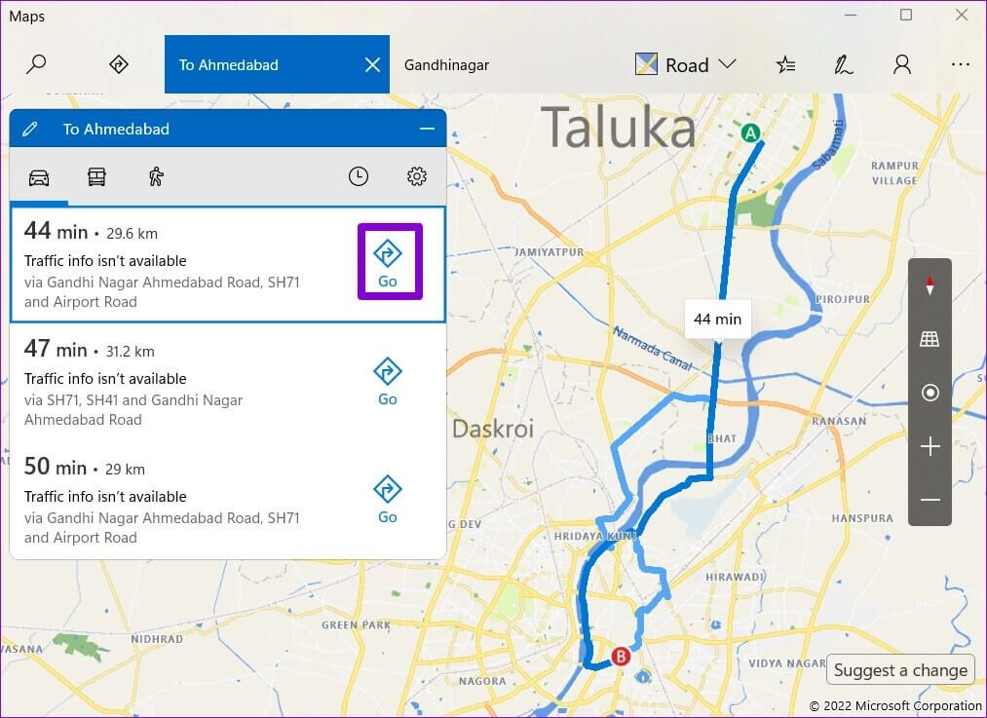Screen dimensions: 987x718
Task: Open the departure time clock icon
Action: [359, 177]
